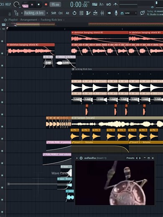Click the red record button
Image resolution: width=163 pixels, height=217 pixels.
(46, 5)
